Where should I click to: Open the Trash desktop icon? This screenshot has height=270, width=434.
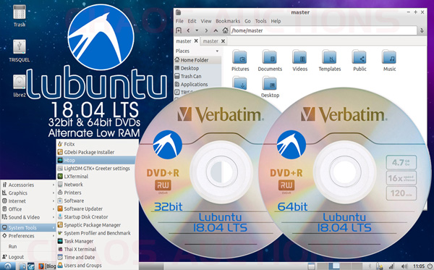(20, 16)
